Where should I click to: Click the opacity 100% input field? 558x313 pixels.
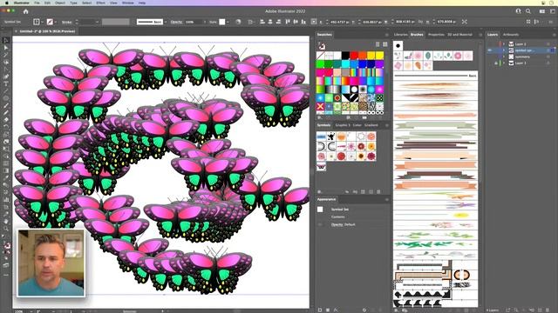tap(193, 22)
